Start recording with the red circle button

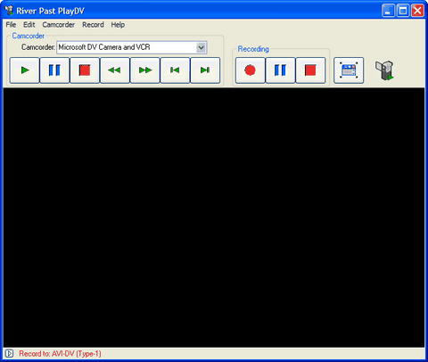click(251, 70)
